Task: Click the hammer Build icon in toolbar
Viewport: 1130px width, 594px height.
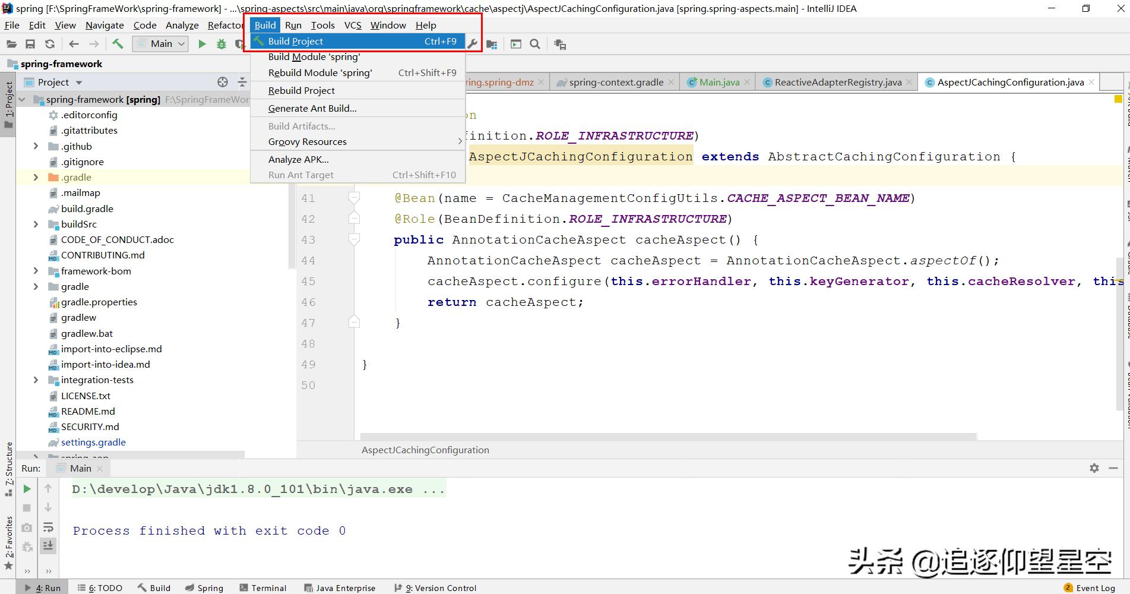Action: click(x=118, y=44)
